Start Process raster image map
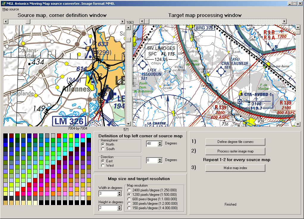The image size is (304, 219). pos(235,151)
